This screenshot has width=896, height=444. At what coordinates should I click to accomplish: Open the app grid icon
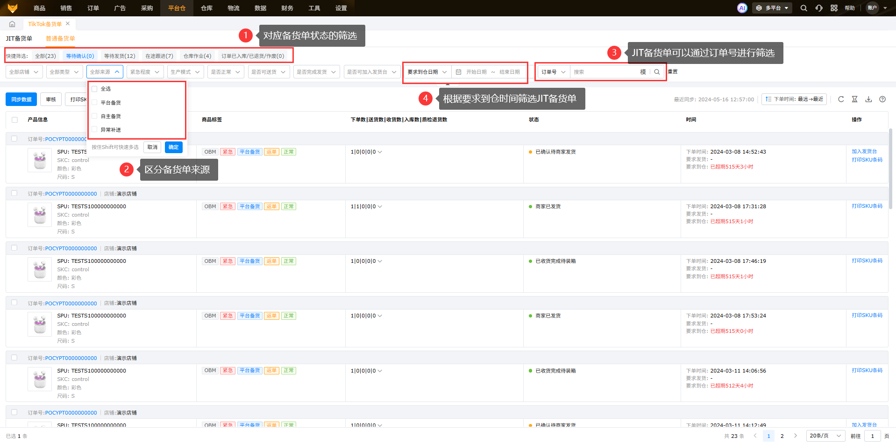(x=834, y=8)
